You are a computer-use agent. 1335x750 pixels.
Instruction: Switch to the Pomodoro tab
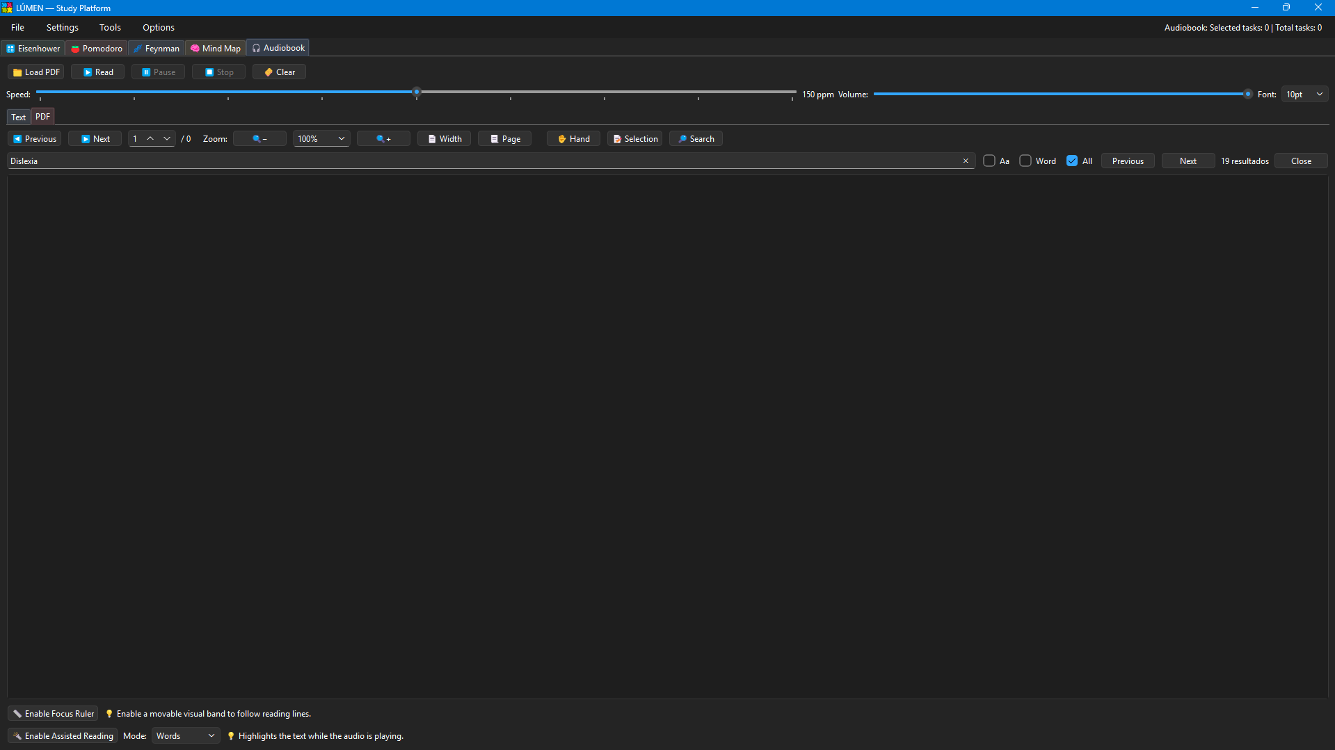97,49
